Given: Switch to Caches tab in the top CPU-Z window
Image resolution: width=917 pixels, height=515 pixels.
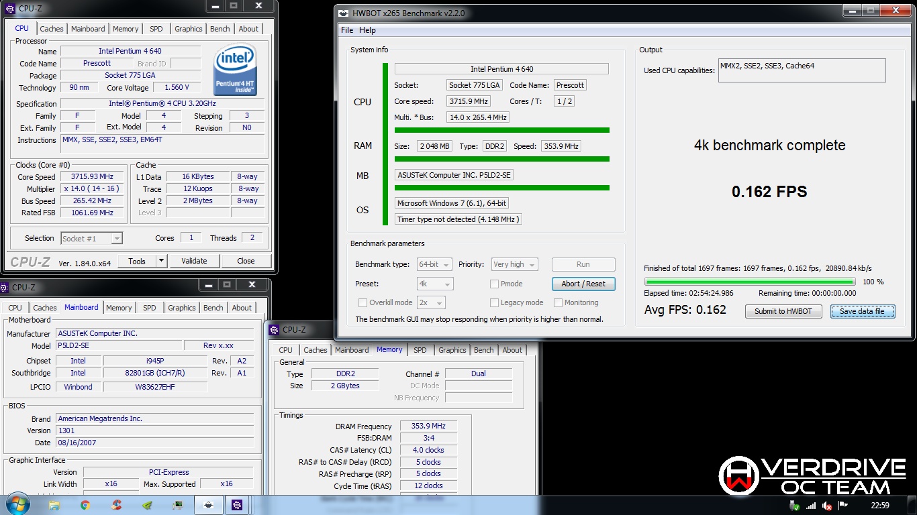Looking at the screenshot, I should click(52, 29).
